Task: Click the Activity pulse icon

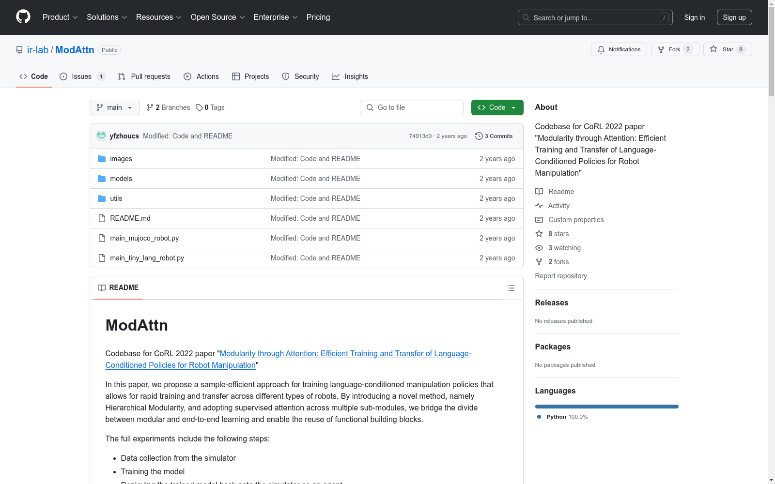Action: coord(539,206)
